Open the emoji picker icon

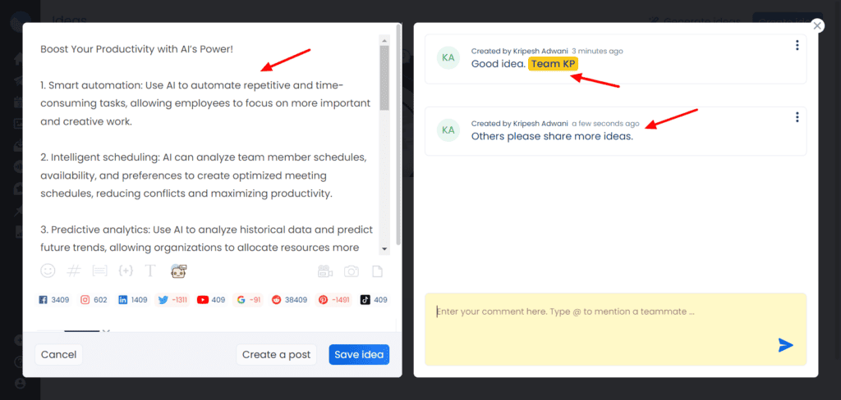pos(48,270)
